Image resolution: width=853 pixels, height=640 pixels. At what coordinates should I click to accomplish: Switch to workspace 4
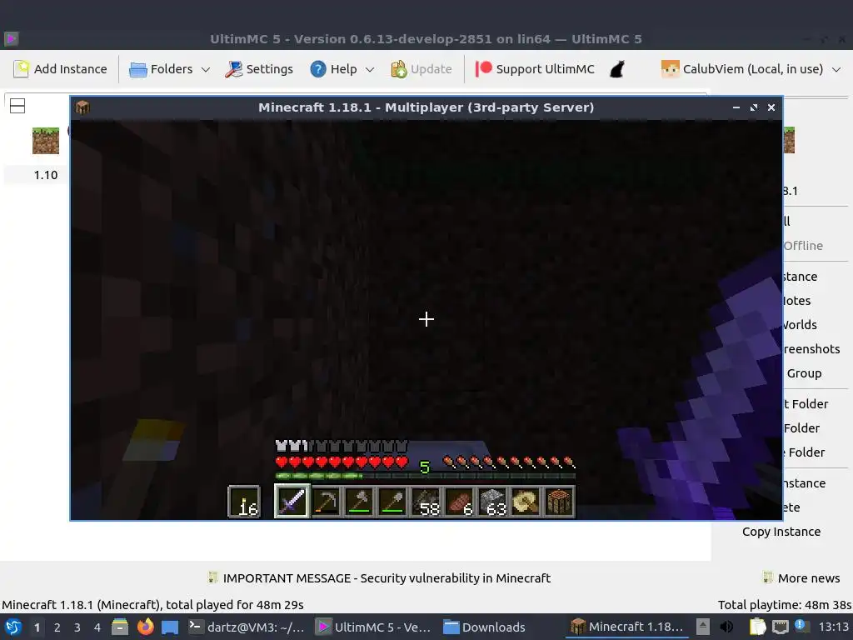(97, 627)
